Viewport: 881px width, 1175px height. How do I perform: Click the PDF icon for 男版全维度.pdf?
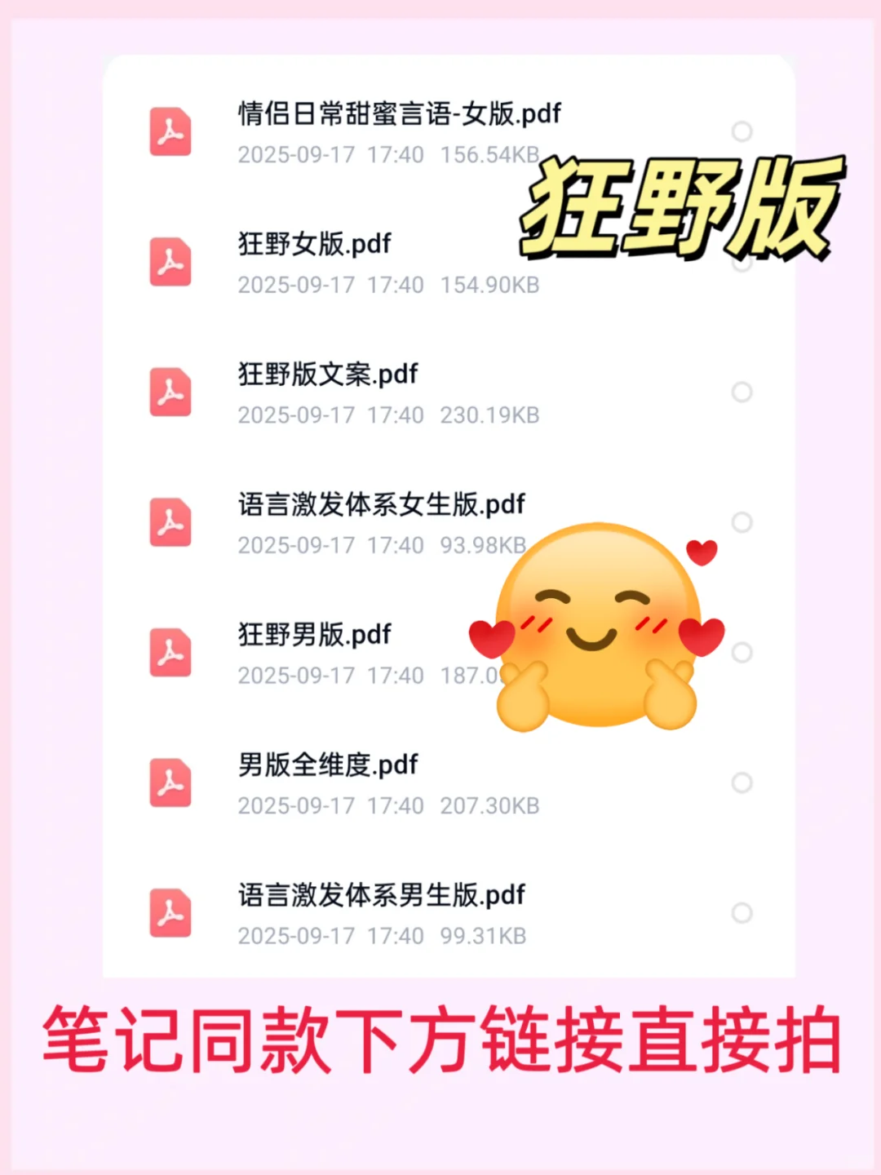tap(170, 783)
